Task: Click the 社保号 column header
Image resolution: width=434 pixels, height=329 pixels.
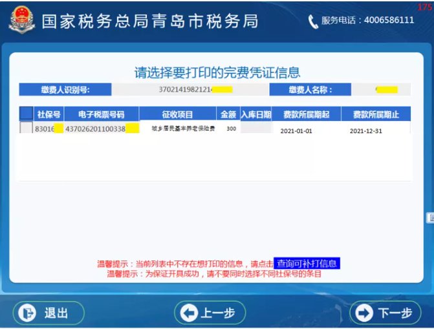Action: 49,114
